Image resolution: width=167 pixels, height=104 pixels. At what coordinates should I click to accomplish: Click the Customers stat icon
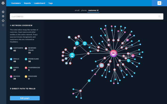pos(11,48)
